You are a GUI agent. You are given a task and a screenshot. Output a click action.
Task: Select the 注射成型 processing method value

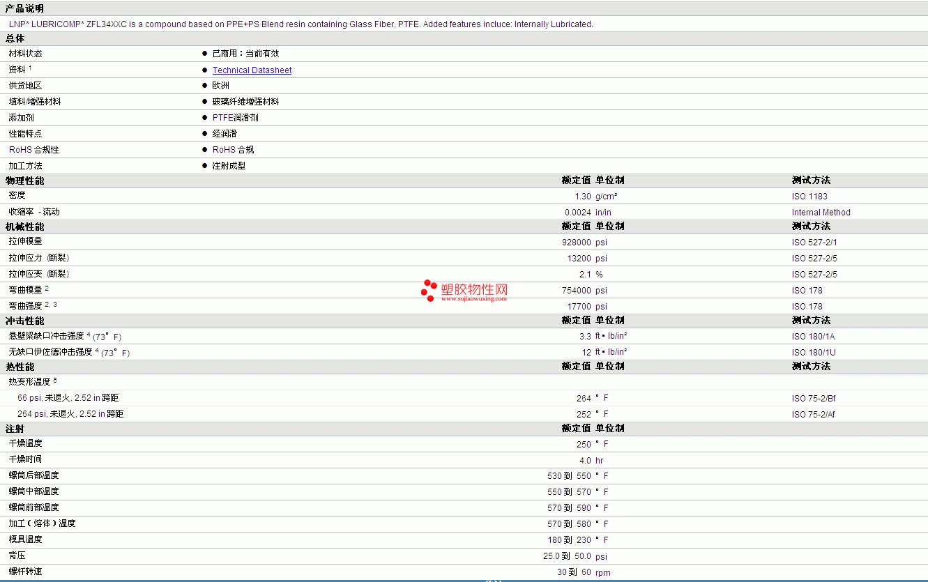[229, 166]
